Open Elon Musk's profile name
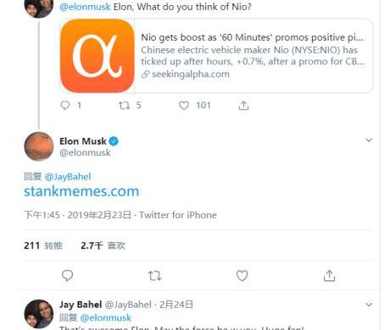Screen dimensions: 390x330 [x=83, y=141]
